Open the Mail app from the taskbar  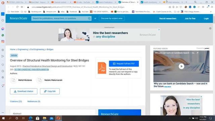(51, 118)
